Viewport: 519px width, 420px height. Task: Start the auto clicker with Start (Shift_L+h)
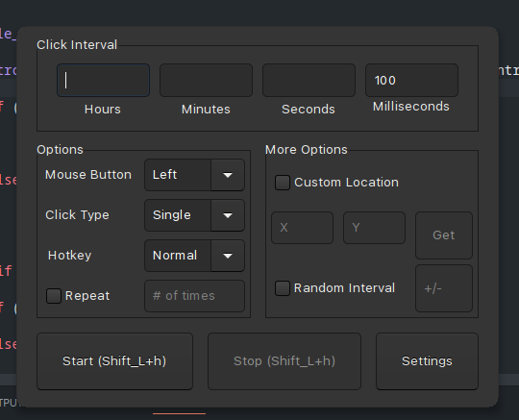click(x=115, y=361)
